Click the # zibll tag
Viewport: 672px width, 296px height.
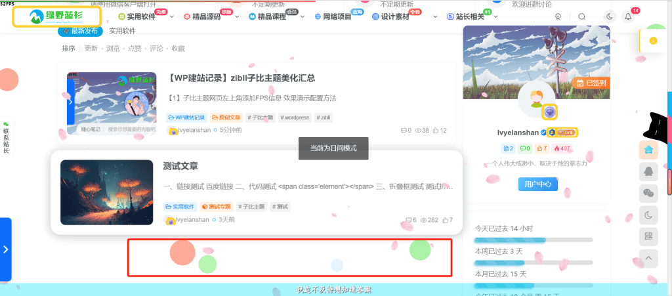(x=324, y=117)
